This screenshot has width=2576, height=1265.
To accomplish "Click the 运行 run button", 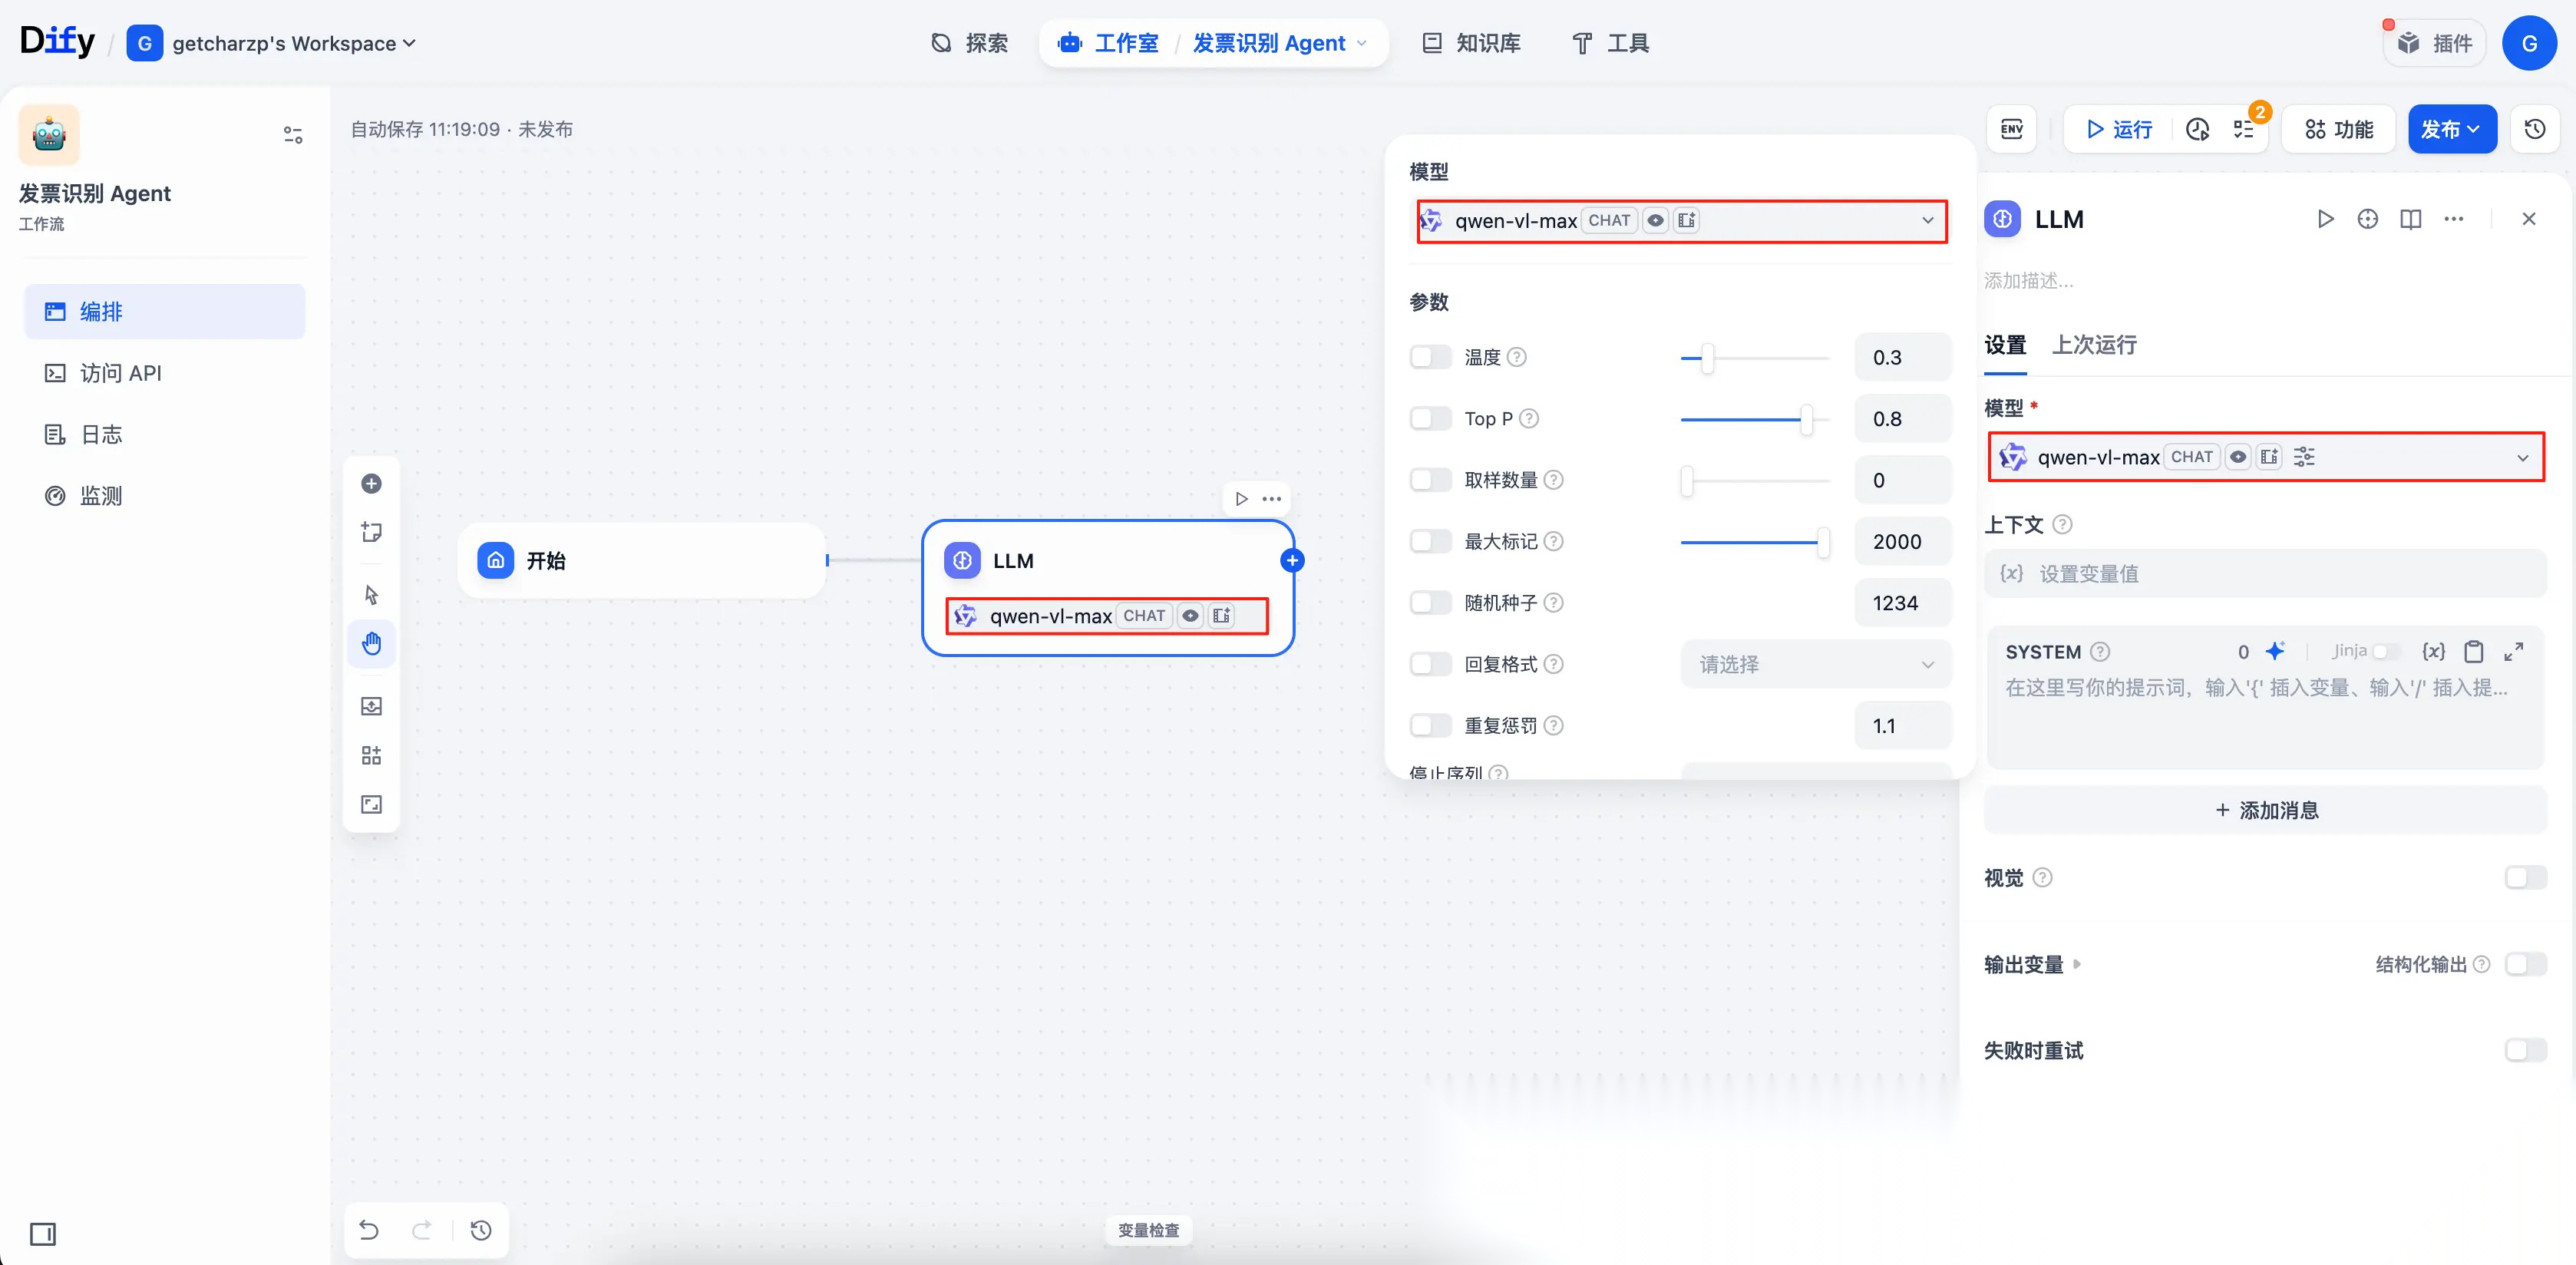I will (2118, 129).
